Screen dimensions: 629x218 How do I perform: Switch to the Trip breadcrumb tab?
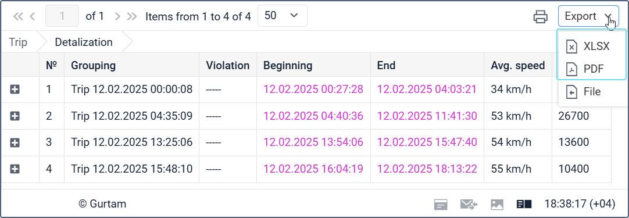click(18, 42)
